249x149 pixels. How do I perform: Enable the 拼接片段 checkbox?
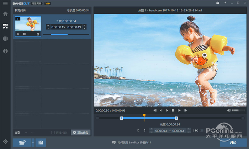click(53, 132)
